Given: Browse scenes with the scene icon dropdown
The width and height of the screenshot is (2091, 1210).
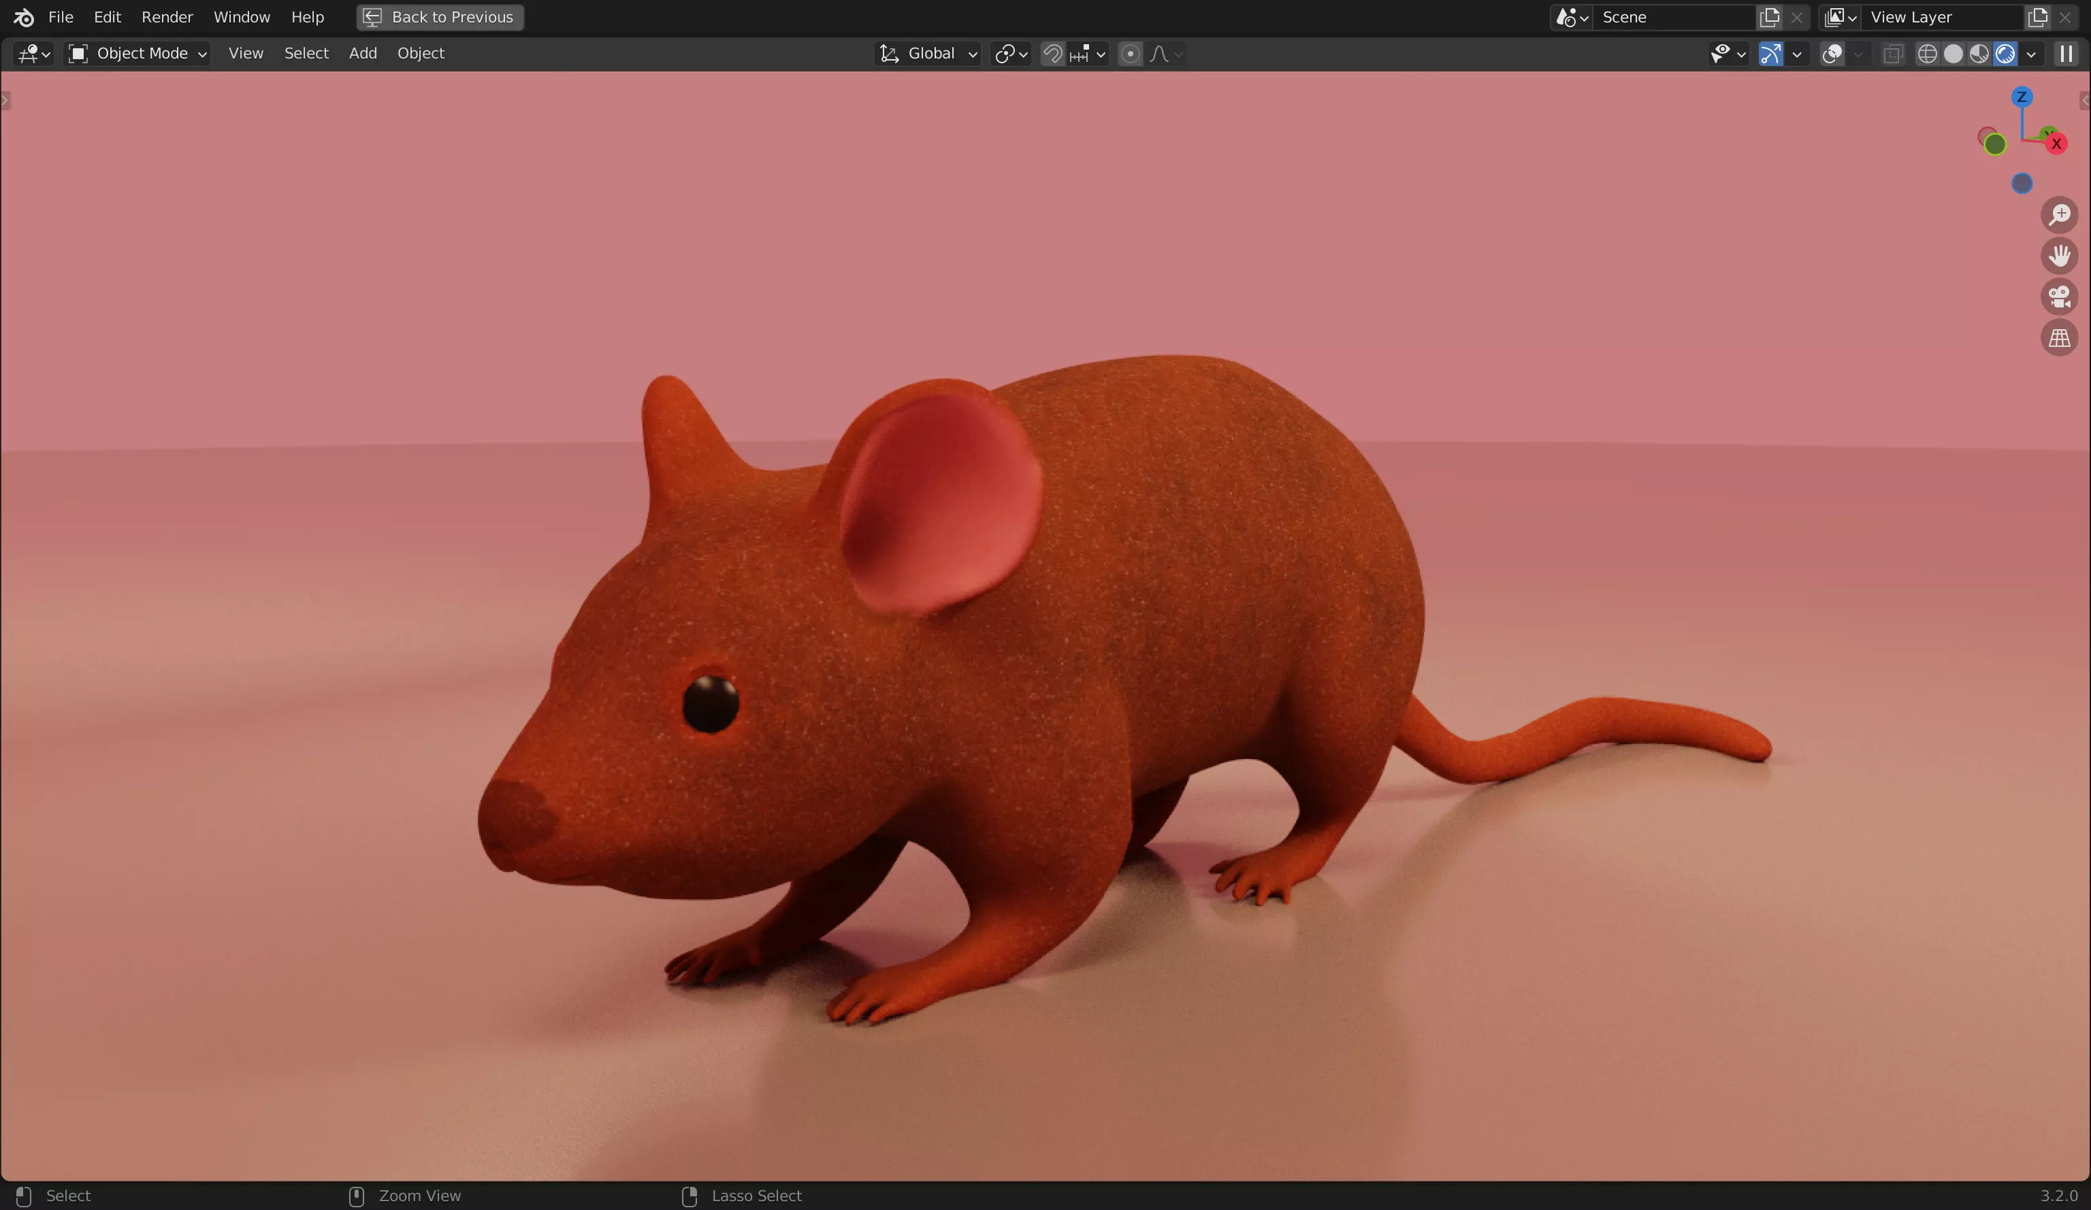Looking at the screenshot, I should [1571, 16].
